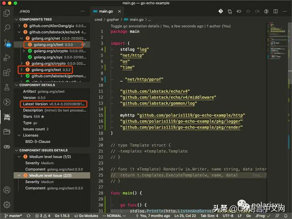The width and height of the screenshot is (292, 219).
Task: Open the Manage gear settings icon
Action: point(7,205)
